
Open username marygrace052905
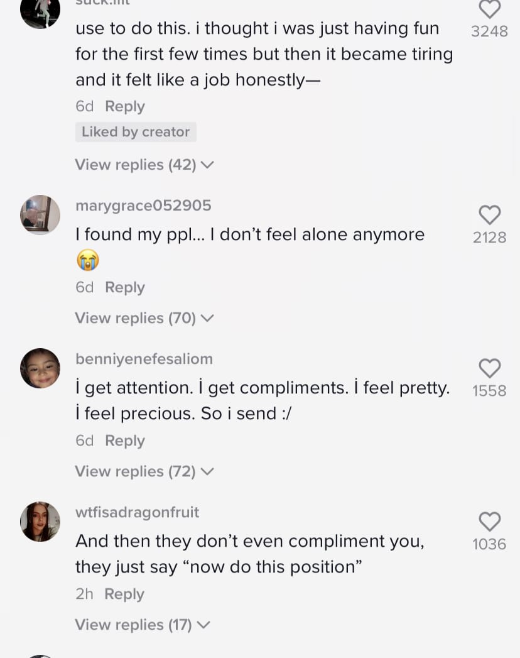(143, 206)
